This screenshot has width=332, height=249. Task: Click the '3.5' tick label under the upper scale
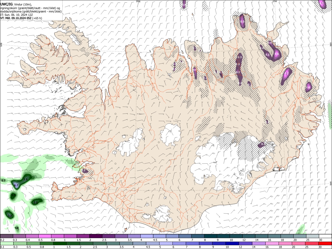(x=130, y=240)
